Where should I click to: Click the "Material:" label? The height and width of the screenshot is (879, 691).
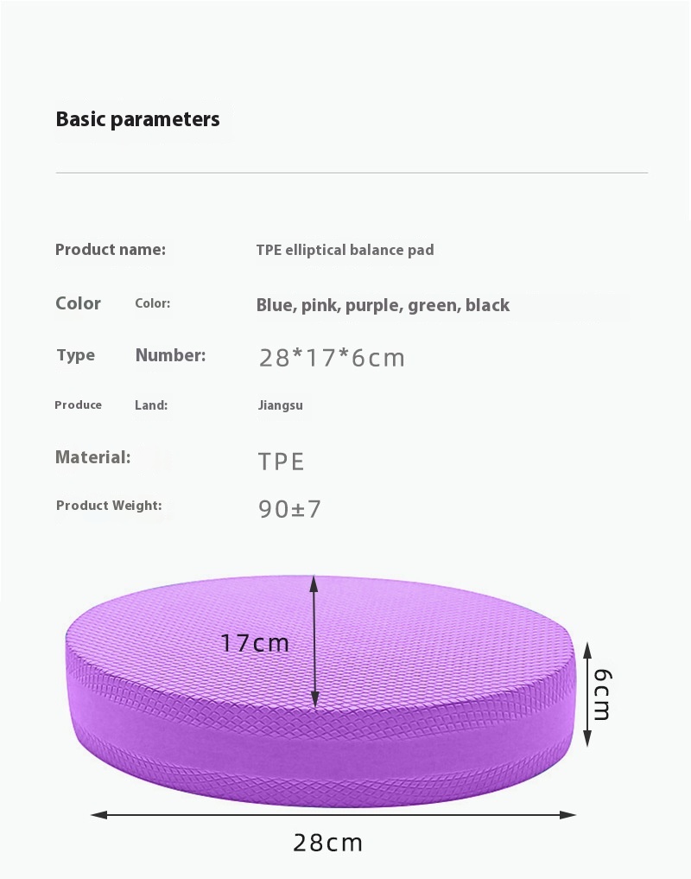click(92, 457)
